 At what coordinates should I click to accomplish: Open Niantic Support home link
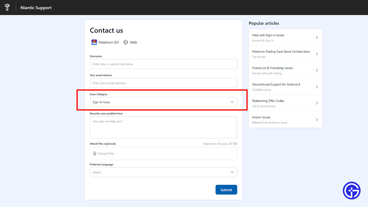(36, 7)
